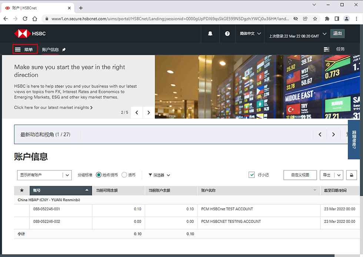Screen dimensions: 363x257
Task: Switch to the 账户信息 tab
Action: click(50, 49)
